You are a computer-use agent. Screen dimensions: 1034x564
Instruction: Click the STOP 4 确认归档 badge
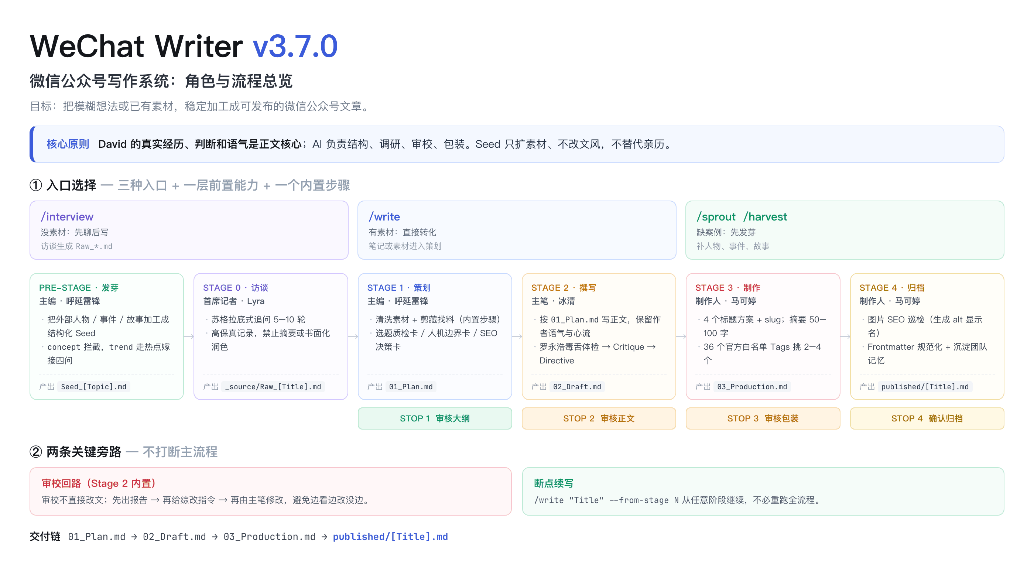point(927,418)
